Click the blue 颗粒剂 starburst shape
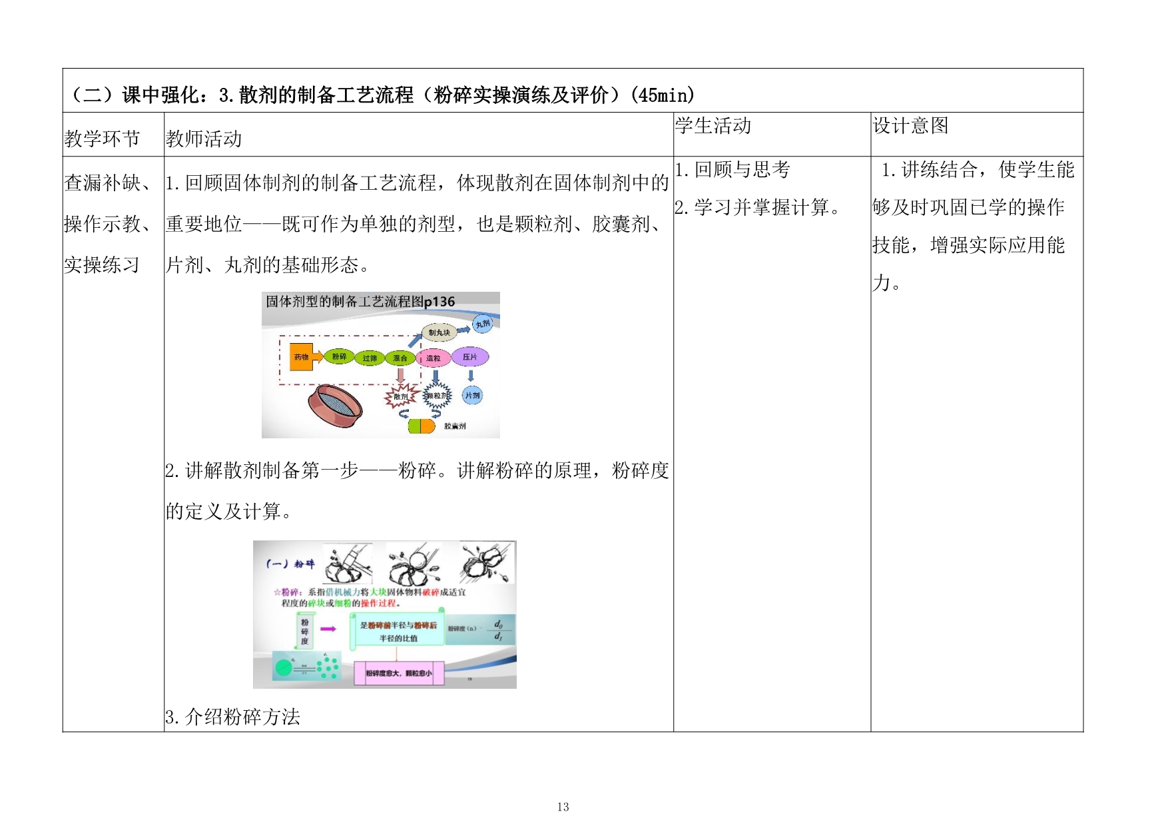The image size is (1168, 826). click(437, 396)
